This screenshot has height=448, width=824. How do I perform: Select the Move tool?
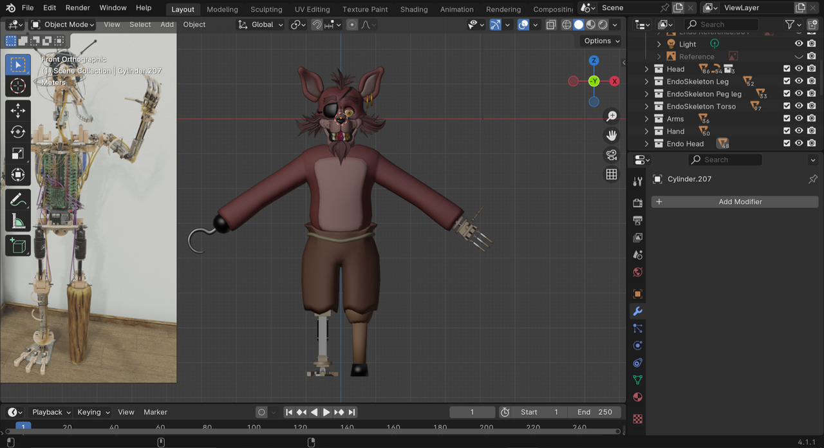point(18,111)
